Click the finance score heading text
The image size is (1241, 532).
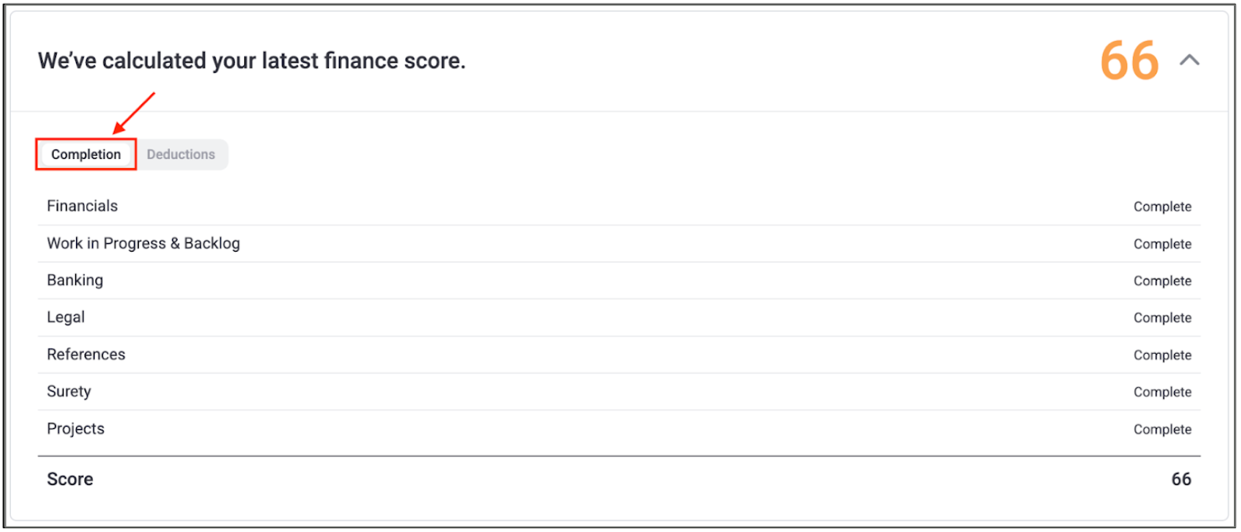pyautogui.click(x=251, y=61)
